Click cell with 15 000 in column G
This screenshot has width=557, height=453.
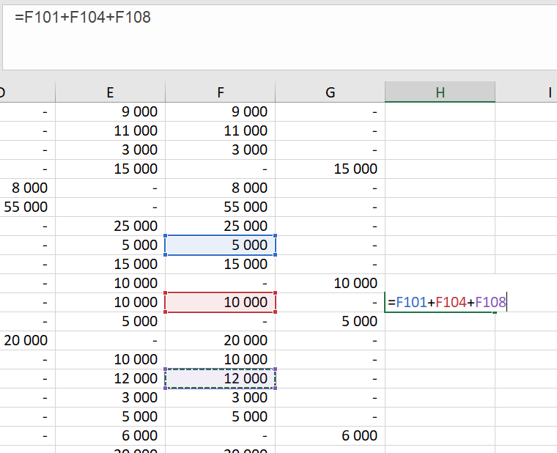click(330, 169)
